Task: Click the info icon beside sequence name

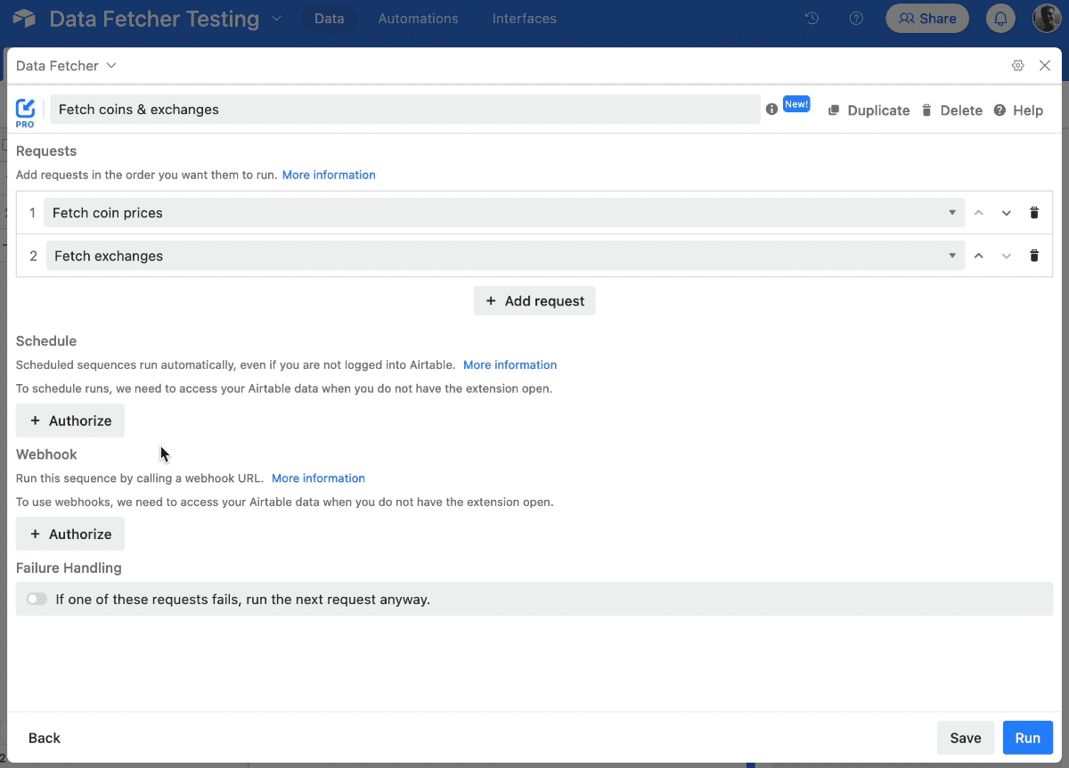Action: coord(771,110)
